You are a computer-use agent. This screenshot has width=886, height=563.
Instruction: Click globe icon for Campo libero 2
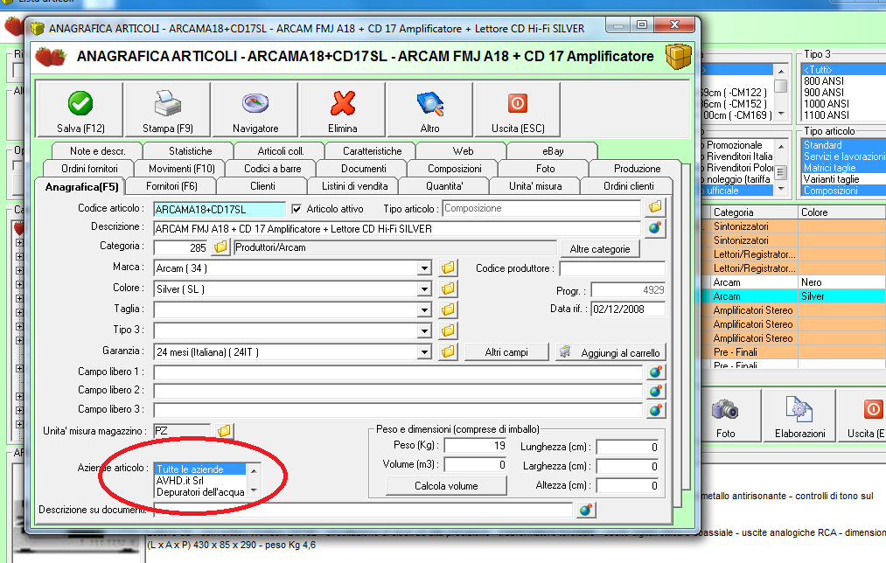click(x=655, y=391)
